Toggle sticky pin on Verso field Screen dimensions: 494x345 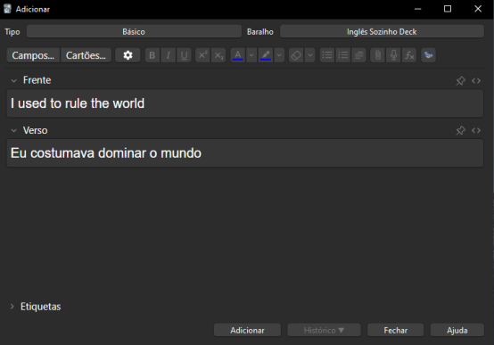click(461, 130)
